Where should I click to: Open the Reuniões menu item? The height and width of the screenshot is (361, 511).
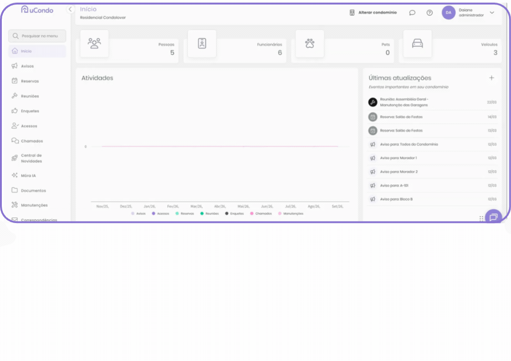point(37,96)
